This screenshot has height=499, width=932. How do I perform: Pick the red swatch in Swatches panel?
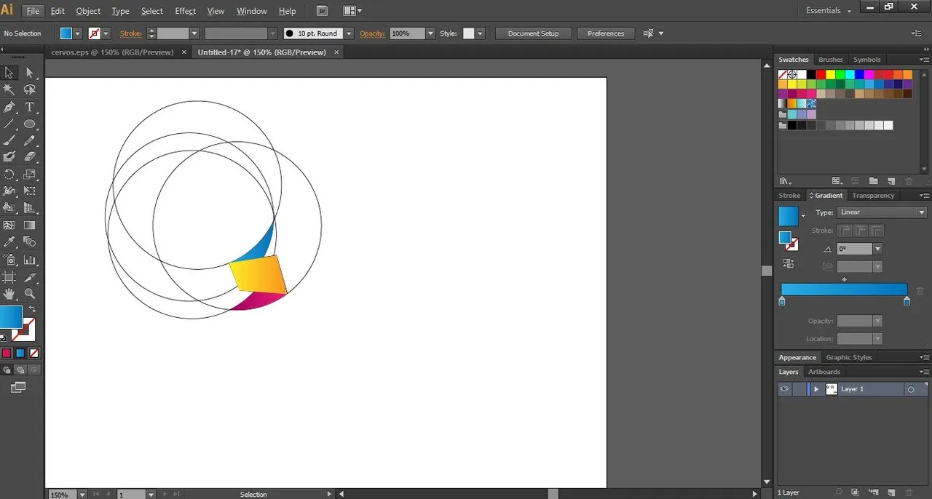click(821, 74)
